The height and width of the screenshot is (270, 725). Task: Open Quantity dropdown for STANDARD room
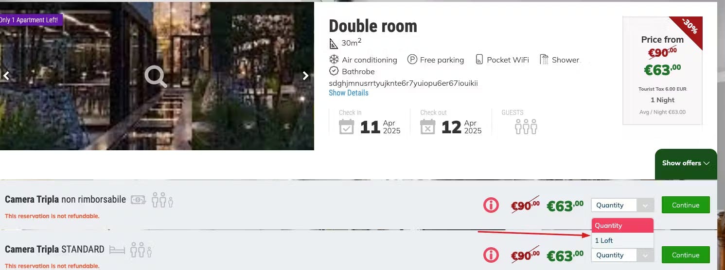coord(622,255)
